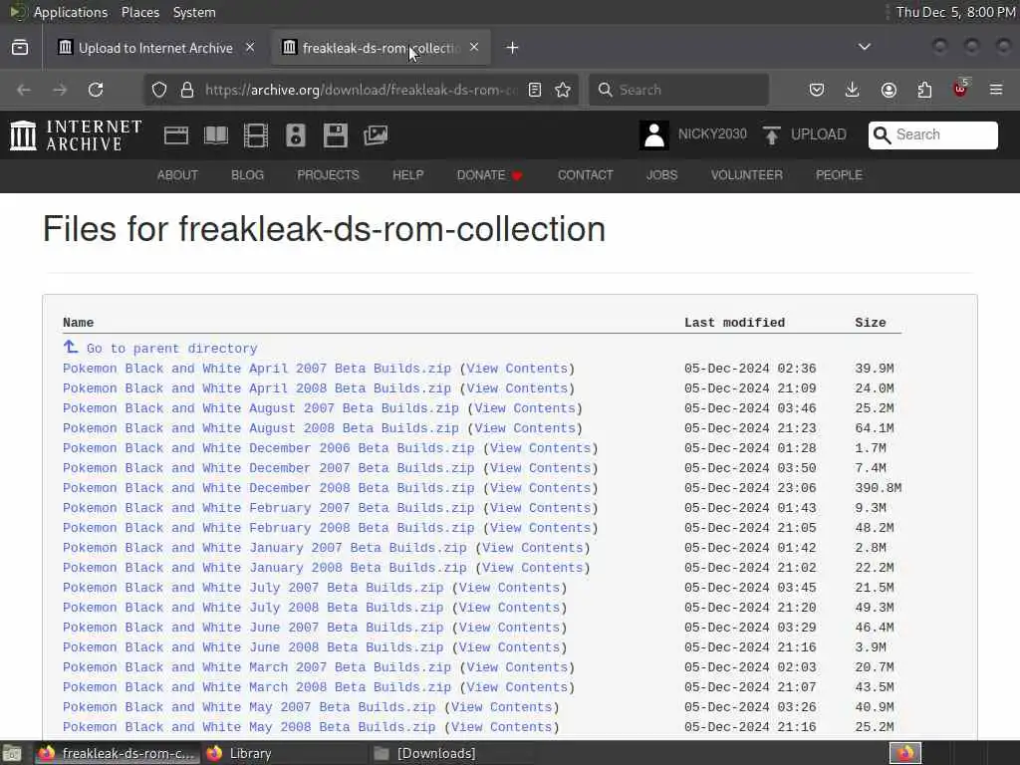This screenshot has height=765, width=1020.
Task: Open the PEOPLE navigation link
Action: pos(839,175)
